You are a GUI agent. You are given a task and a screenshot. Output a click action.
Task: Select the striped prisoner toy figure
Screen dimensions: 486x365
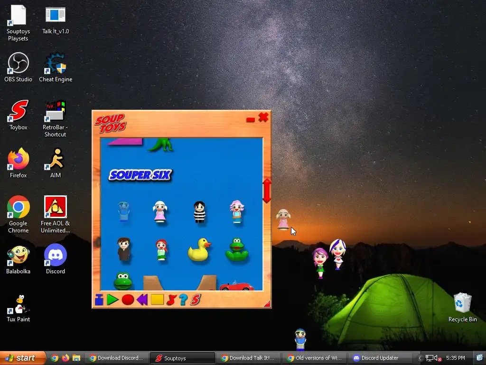pyautogui.click(x=199, y=211)
